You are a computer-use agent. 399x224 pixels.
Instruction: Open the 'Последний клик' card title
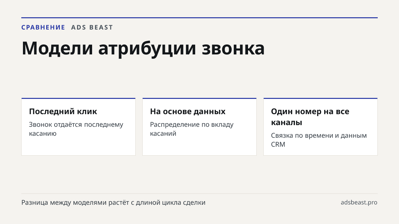(x=63, y=112)
